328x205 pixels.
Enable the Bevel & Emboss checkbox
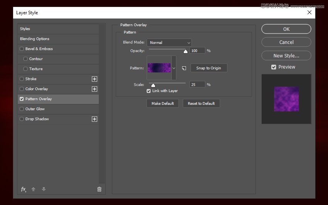[x=22, y=49]
